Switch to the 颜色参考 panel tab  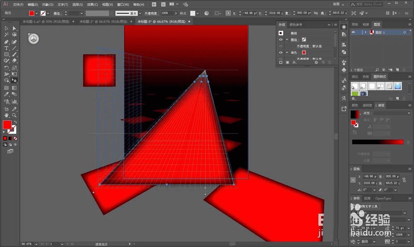click(296, 24)
